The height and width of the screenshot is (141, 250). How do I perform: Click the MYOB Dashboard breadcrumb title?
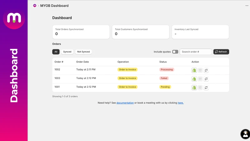[54, 6]
